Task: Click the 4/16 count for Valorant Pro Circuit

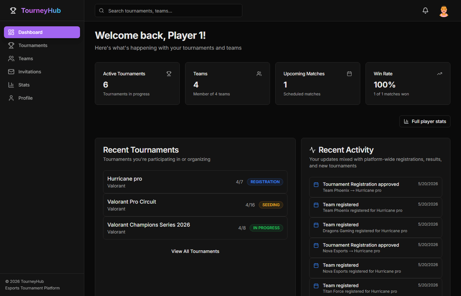Action: (250, 205)
